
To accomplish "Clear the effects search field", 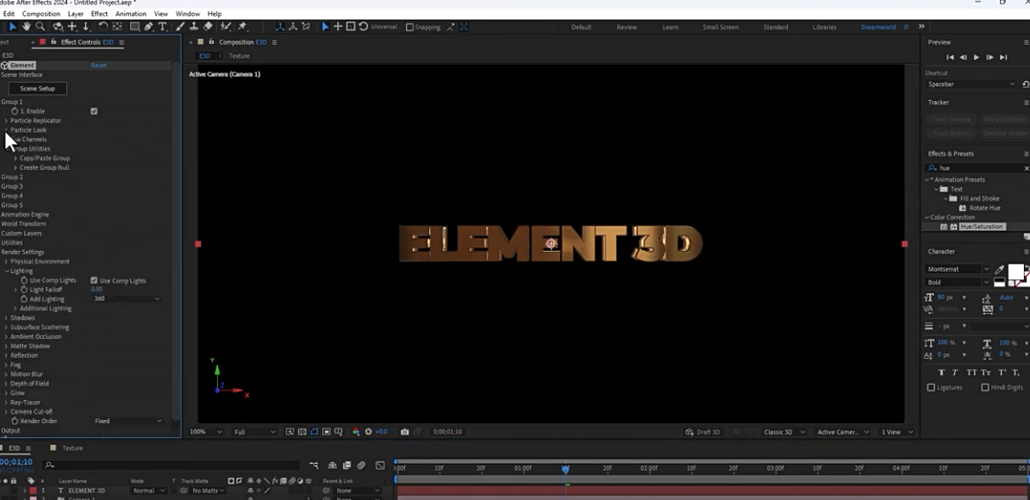I will [x=1027, y=168].
